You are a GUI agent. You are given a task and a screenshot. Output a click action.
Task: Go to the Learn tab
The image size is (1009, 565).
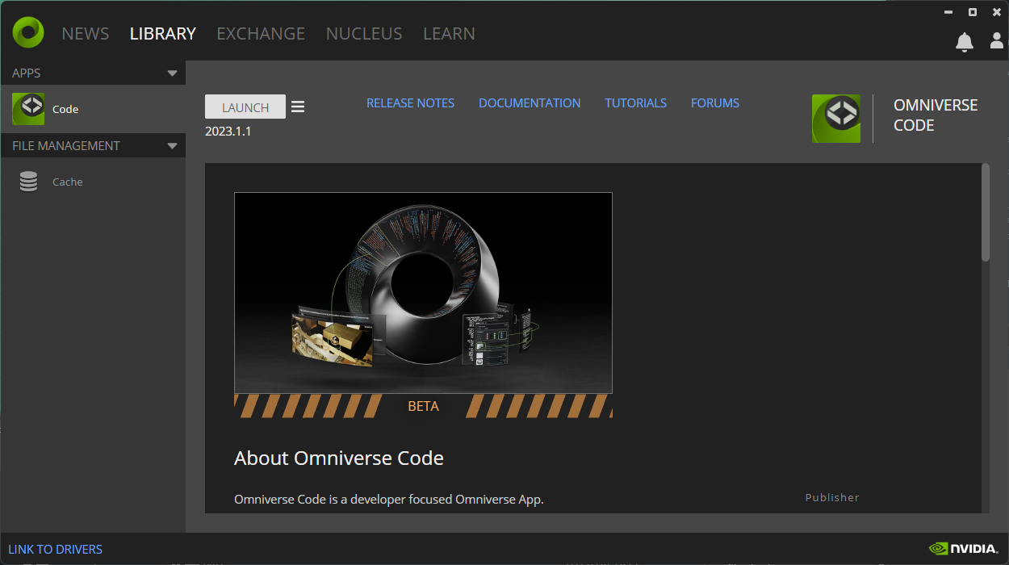click(449, 34)
